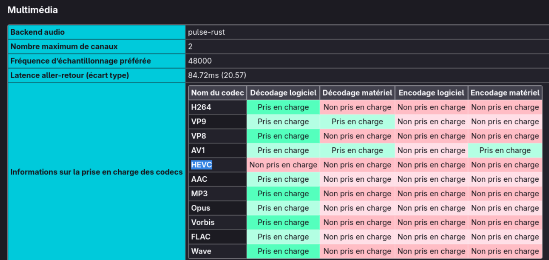Click the Opus codec row name
Image resolution: width=549 pixels, height=260 pixels.
(201, 208)
